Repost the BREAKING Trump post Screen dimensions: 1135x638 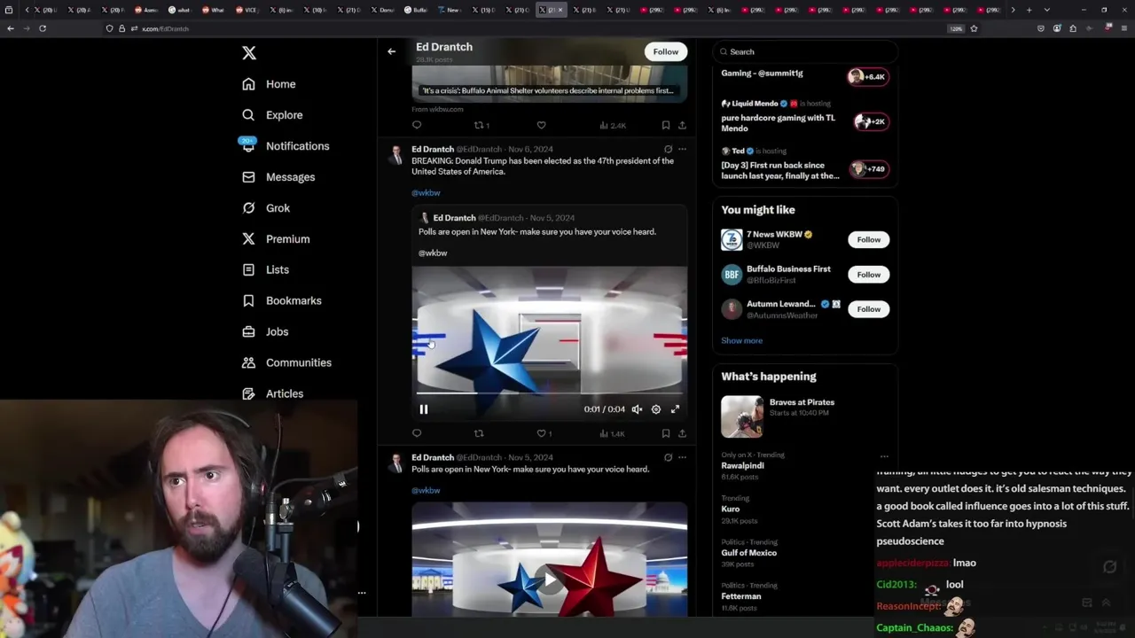coord(479,433)
